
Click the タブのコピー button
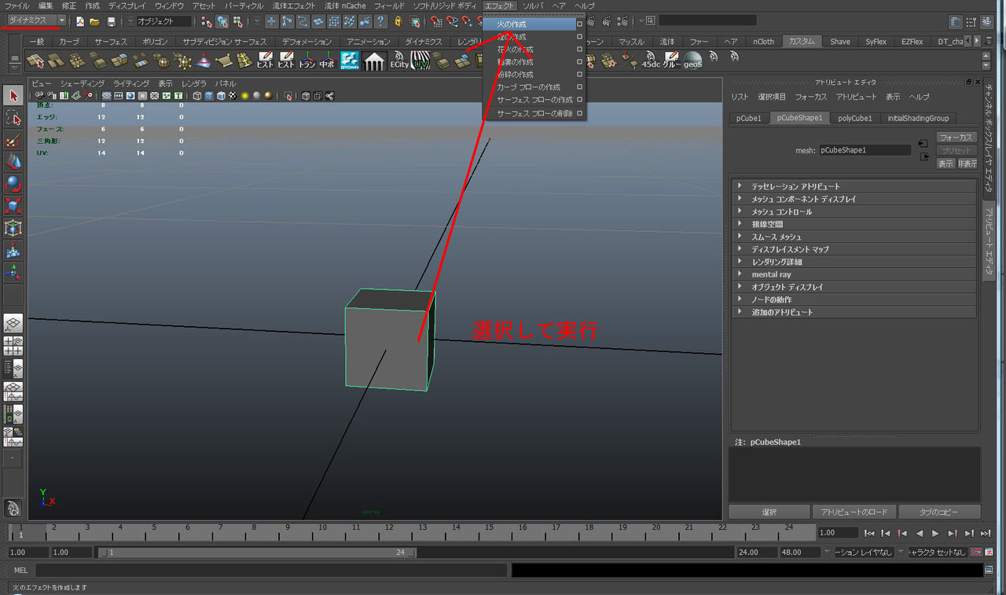coord(939,512)
